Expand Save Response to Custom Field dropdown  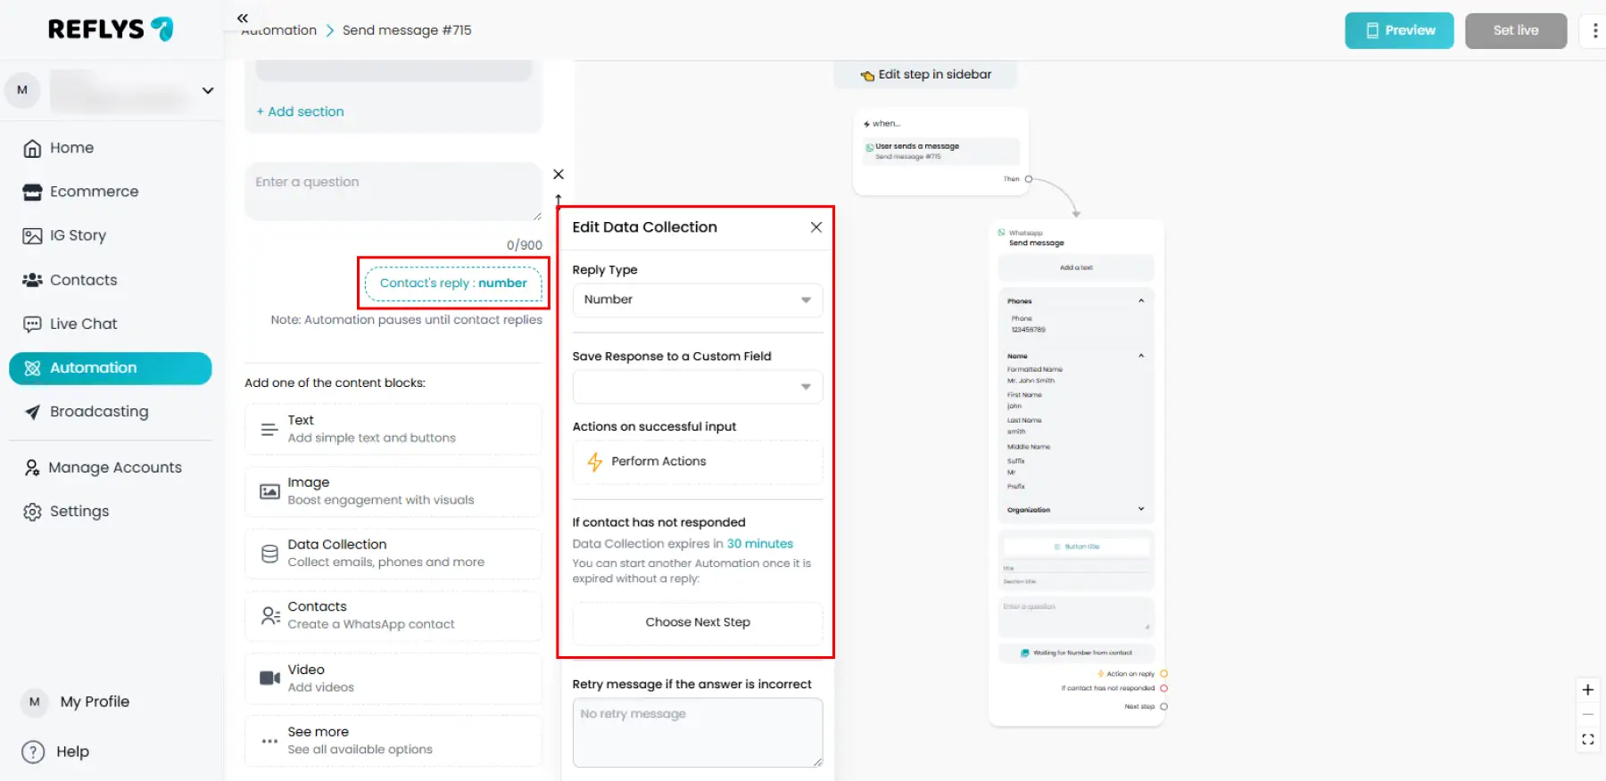(x=697, y=387)
